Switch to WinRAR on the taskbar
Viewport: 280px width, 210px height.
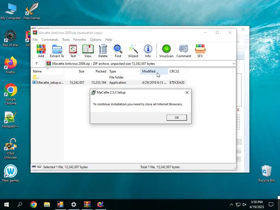pyautogui.click(x=87, y=205)
